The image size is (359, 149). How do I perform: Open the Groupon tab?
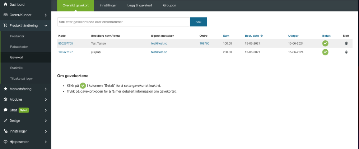click(x=170, y=5)
